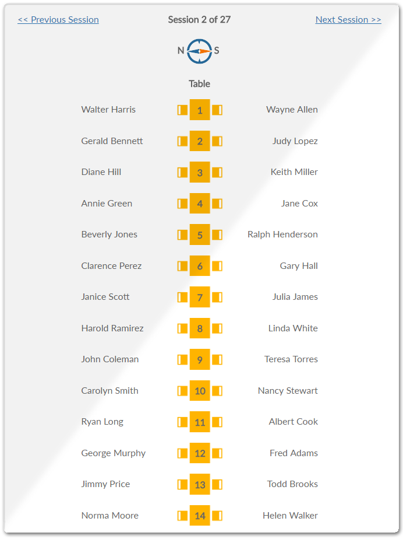Select the table 9 icon

pos(200,359)
